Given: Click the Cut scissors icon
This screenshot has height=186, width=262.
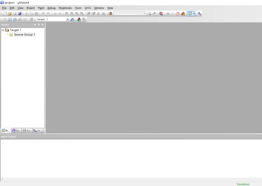Looking at the screenshot, I should 27,14.
